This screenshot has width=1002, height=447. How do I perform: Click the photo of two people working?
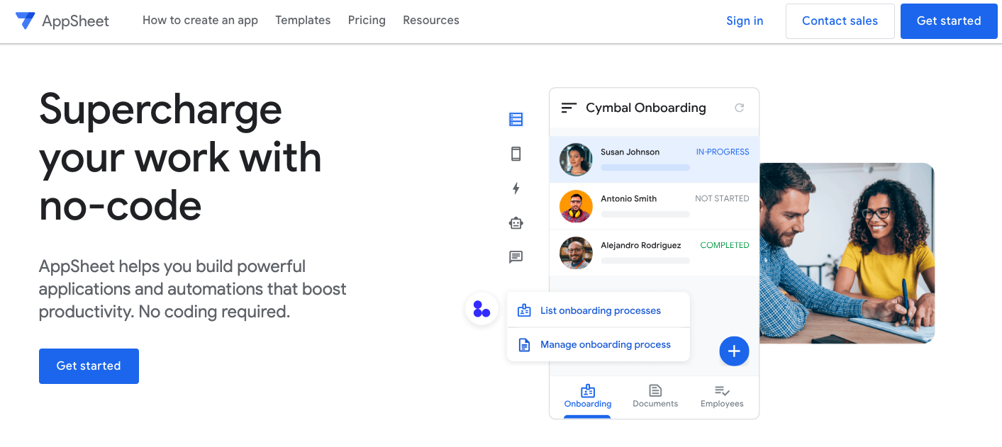[x=847, y=254]
